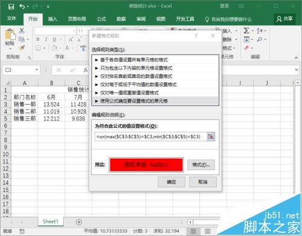Click the 确定 button

172,182
